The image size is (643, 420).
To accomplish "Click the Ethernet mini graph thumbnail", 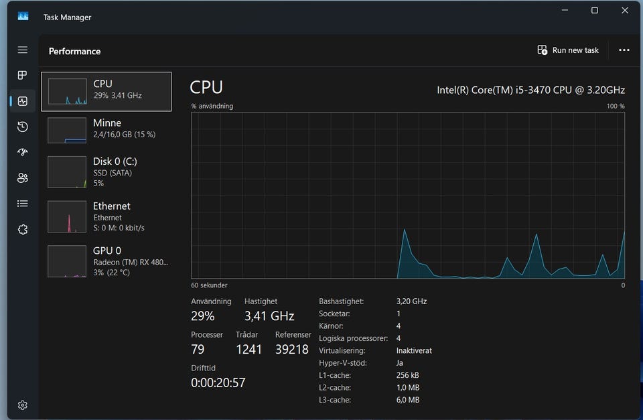I will point(67,216).
